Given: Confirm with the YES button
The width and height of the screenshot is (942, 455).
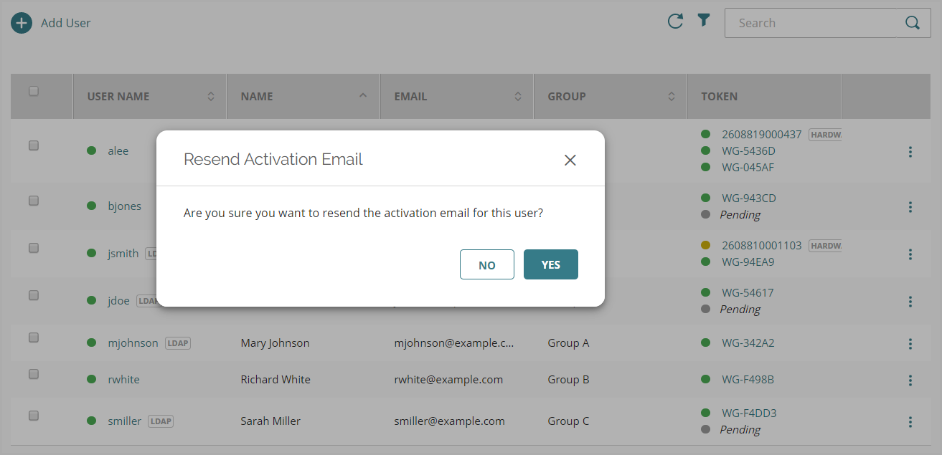Looking at the screenshot, I should coord(550,265).
